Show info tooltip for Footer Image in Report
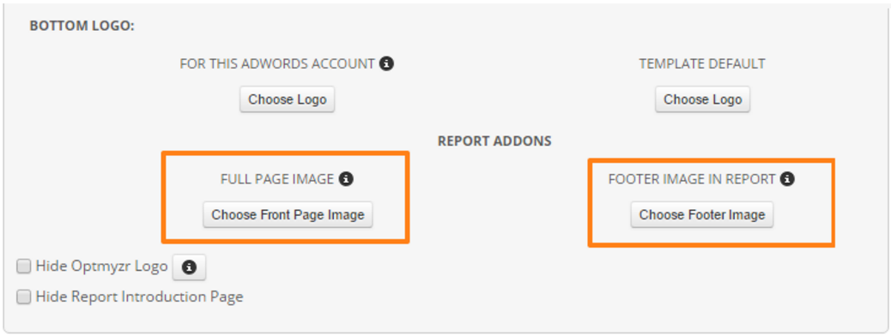 787,179
